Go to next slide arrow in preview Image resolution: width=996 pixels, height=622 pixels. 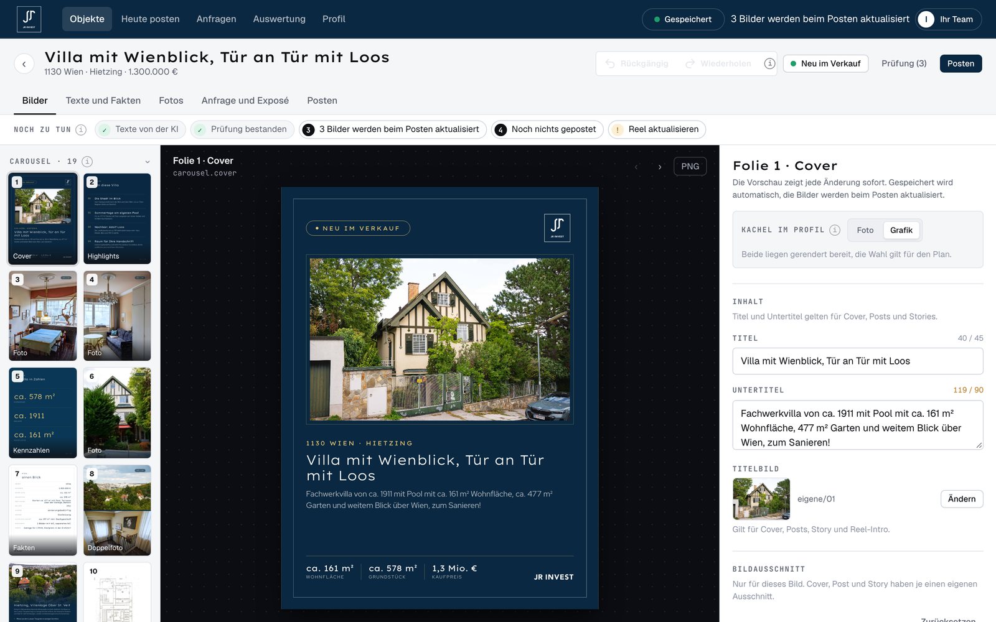pos(660,167)
